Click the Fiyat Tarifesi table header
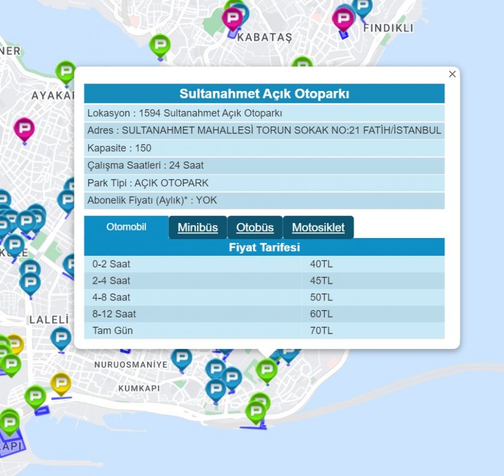The image size is (504, 476). click(x=264, y=248)
